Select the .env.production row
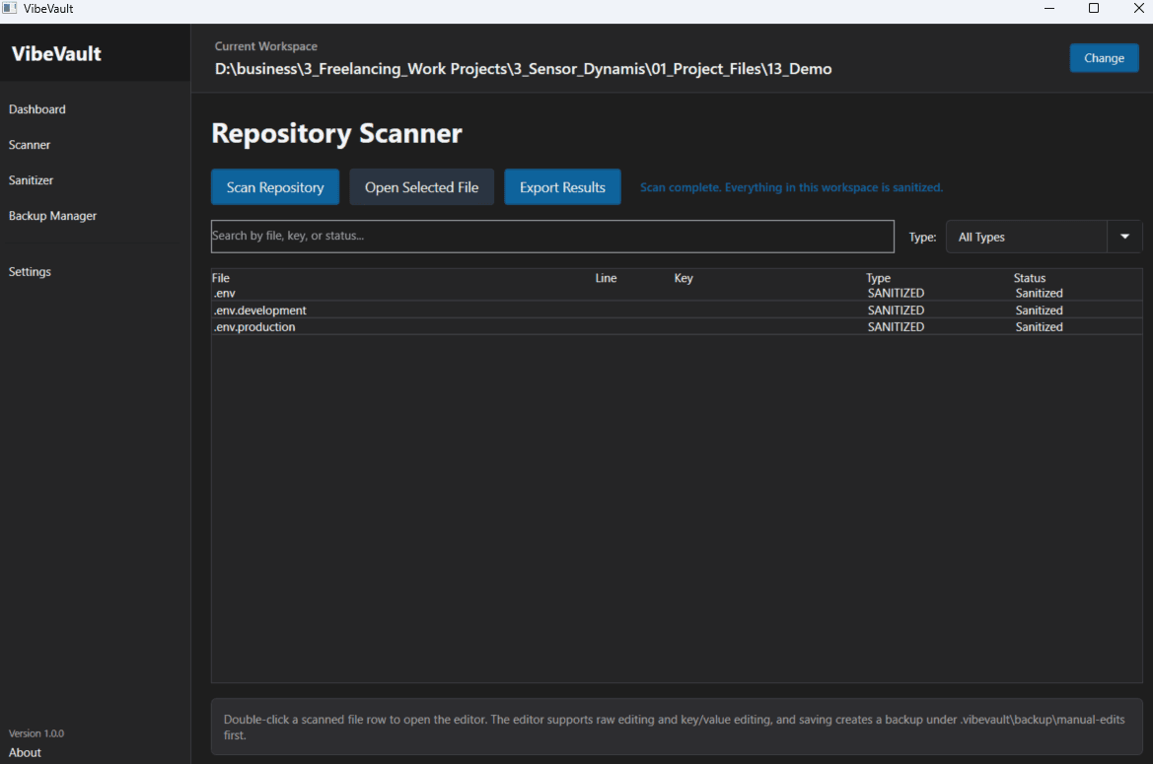This screenshot has height=764, width=1153. click(493, 326)
